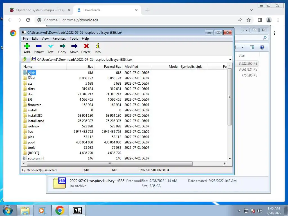The width and height of the screenshot is (288, 216).
Task: Select the install.386 folder
Action: click(35, 115)
